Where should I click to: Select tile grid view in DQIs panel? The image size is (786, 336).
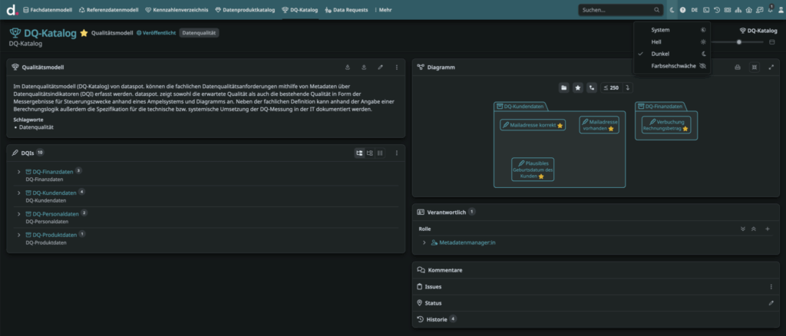pyautogui.click(x=380, y=153)
